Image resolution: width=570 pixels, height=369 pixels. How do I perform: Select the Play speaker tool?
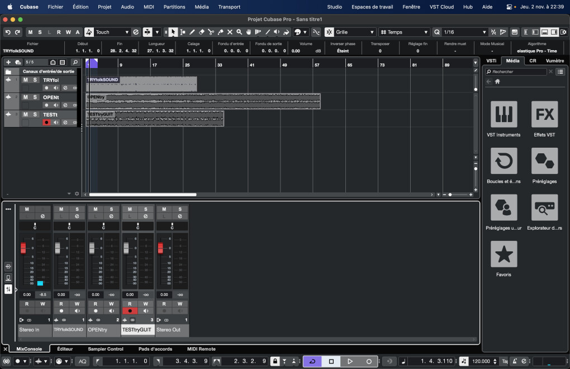(x=277, y=32)
